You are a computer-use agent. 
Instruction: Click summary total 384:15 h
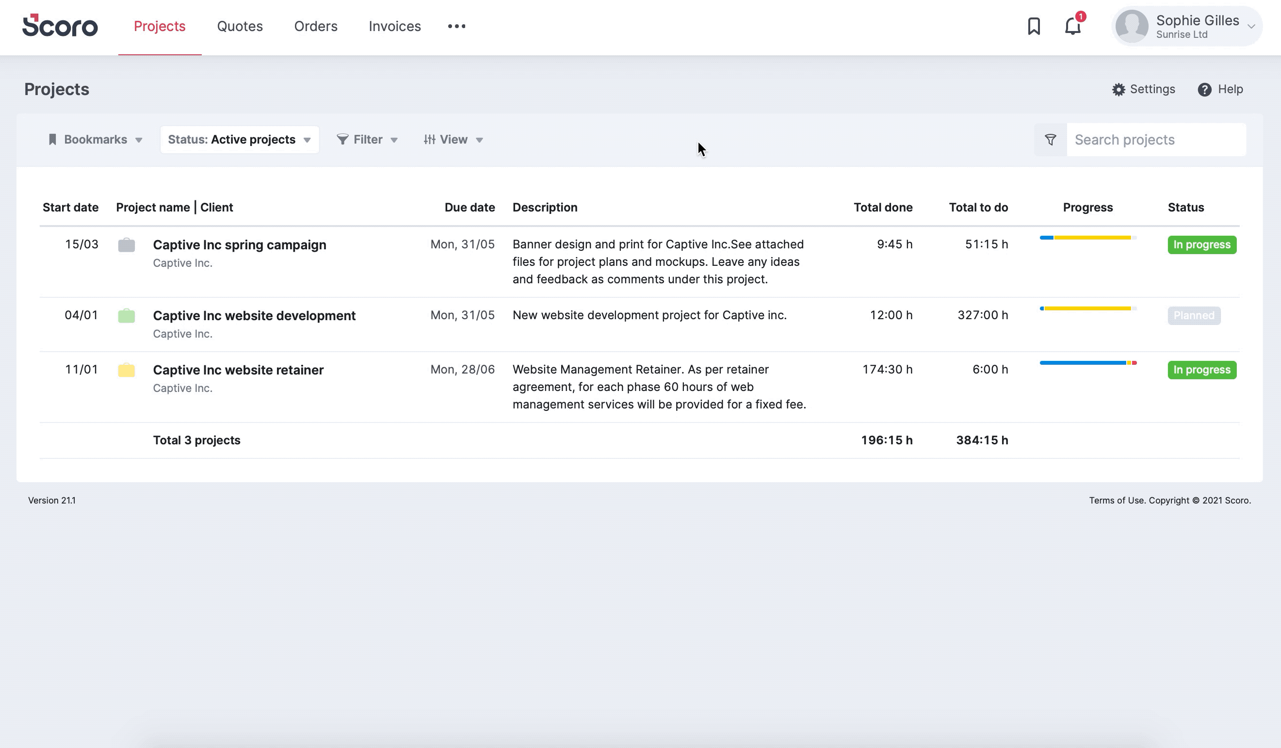click(982, 440)
